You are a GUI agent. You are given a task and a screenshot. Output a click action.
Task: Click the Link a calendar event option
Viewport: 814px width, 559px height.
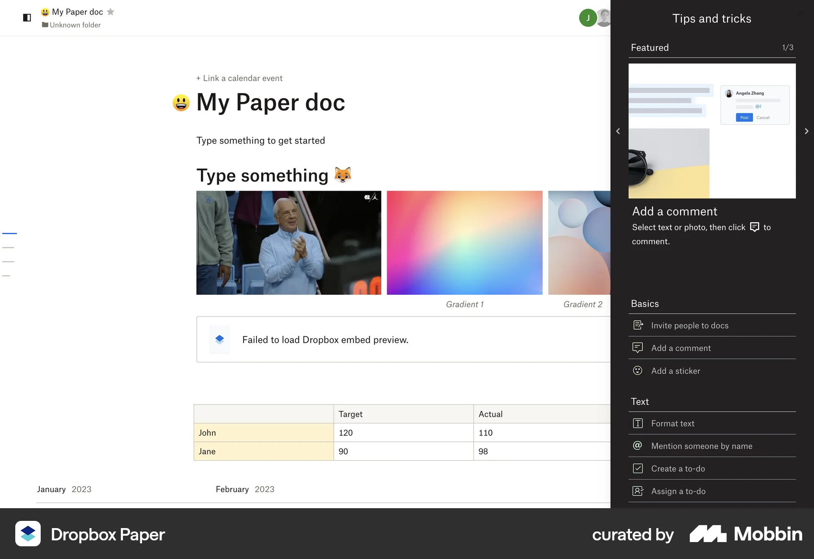239,78
